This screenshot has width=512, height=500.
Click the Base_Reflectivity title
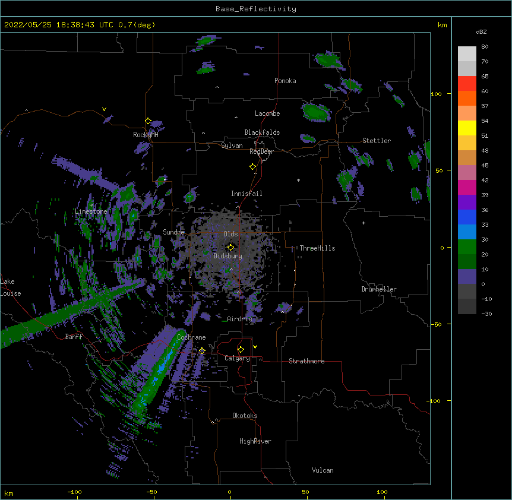tap(256, 9)
